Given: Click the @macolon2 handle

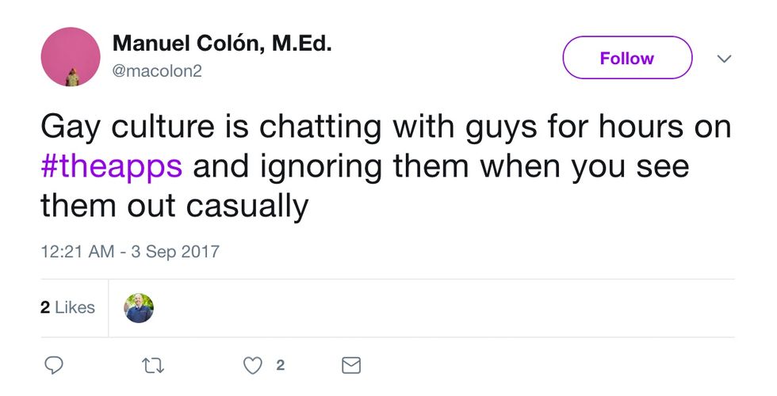Looking at the screenshot, I should coord(158,71).
